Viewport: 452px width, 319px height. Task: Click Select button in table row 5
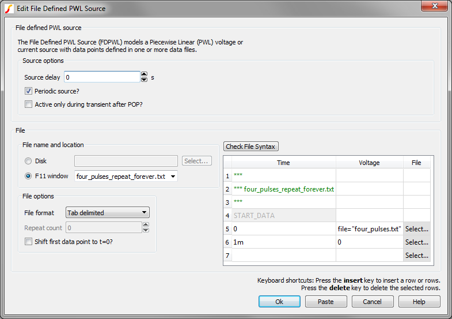click(416, 229)
